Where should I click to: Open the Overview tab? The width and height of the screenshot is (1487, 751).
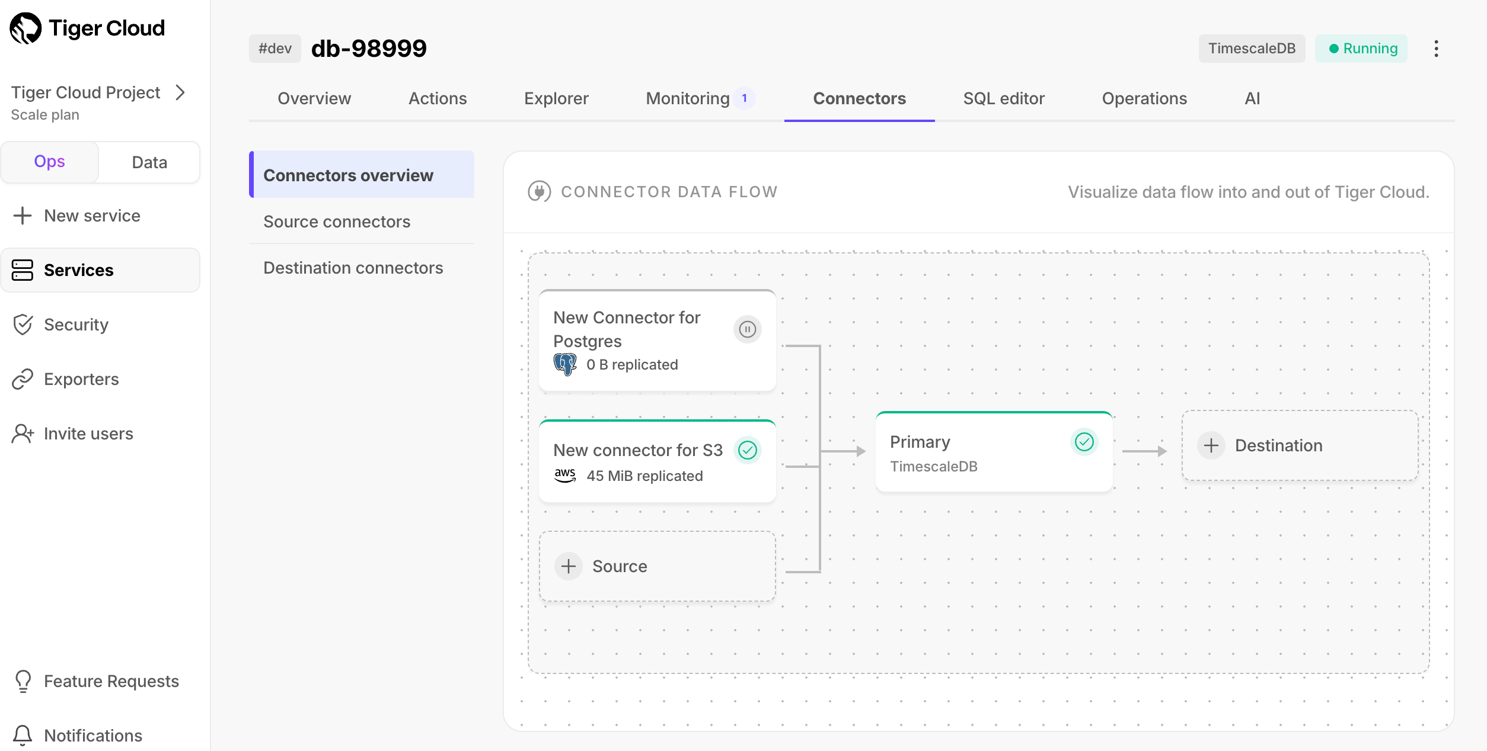(x=314, y=98)
